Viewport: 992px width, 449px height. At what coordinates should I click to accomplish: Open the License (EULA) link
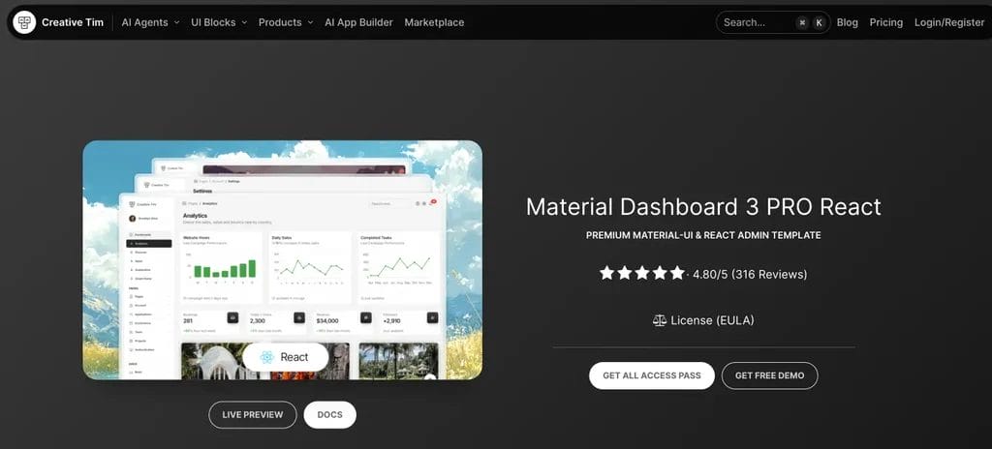(x=712, y=320)
